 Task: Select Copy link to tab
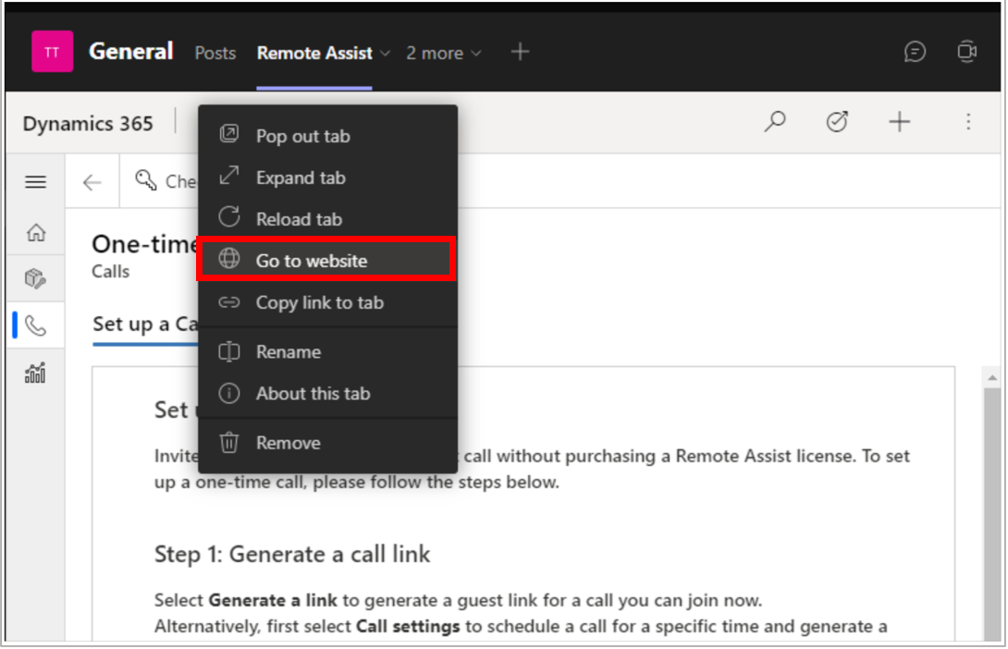click(328, 302)
